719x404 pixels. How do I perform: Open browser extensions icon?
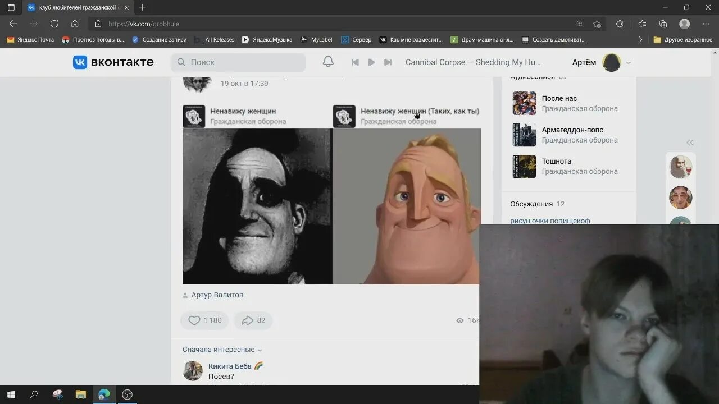(x=620, y=24)
